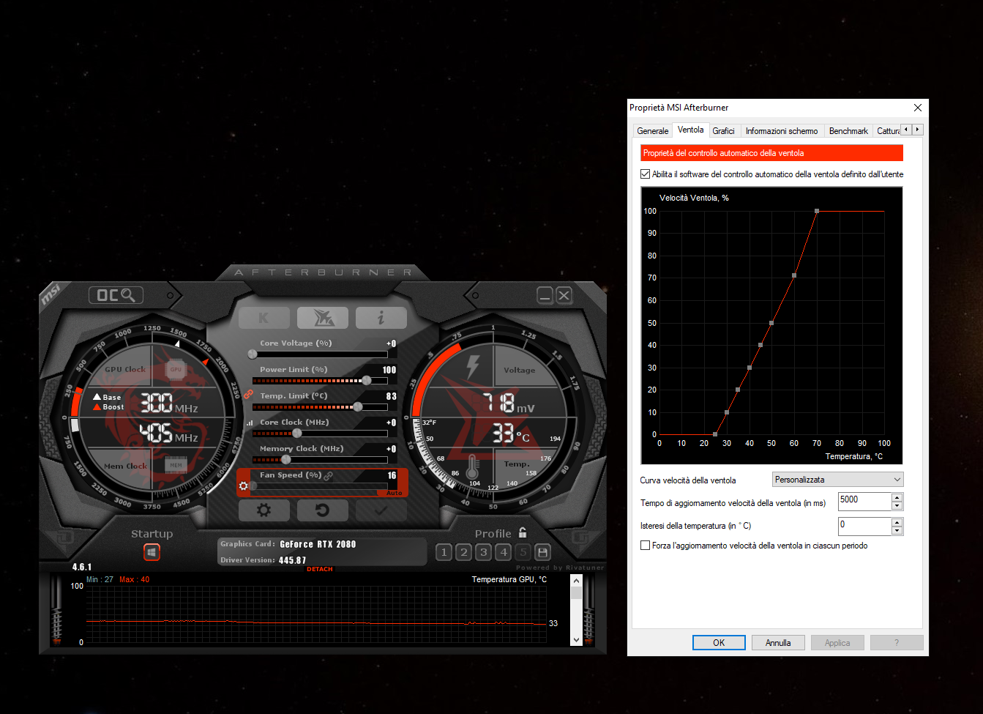Click the MSI dragon logo button
Image resolution: width=983 pixels, height=714 pixels.
[x=323, y=318]
